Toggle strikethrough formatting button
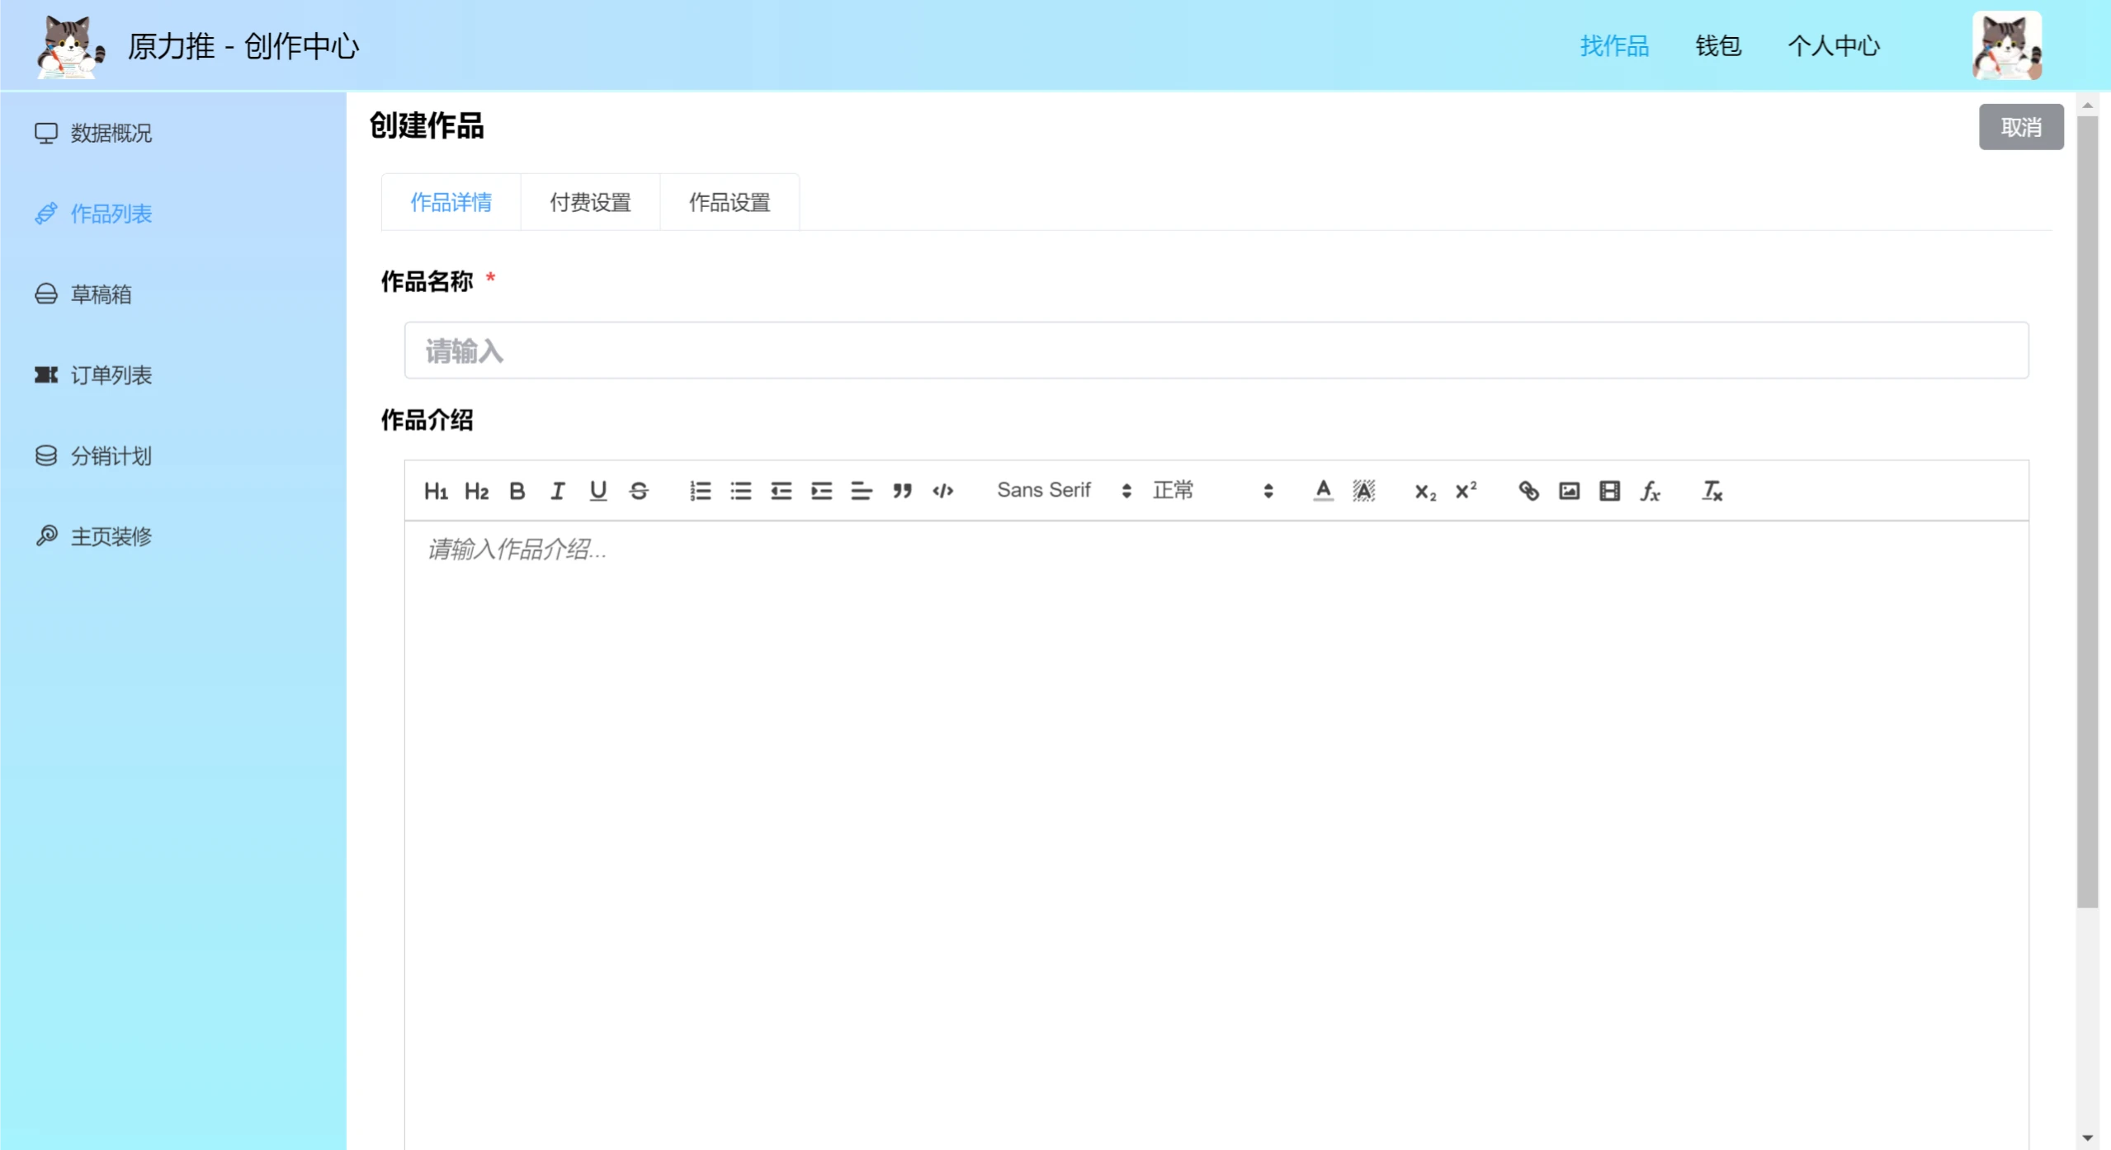Viewport: 2111px width, 1150px height. point(639,491)
